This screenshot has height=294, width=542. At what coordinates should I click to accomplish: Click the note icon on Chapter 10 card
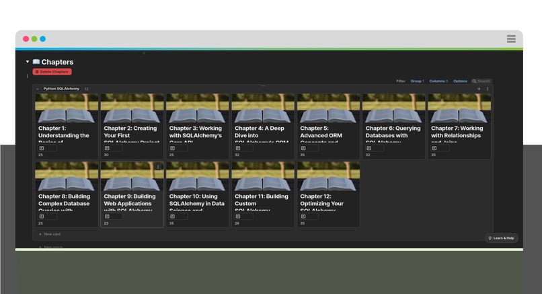coord(173,217)
